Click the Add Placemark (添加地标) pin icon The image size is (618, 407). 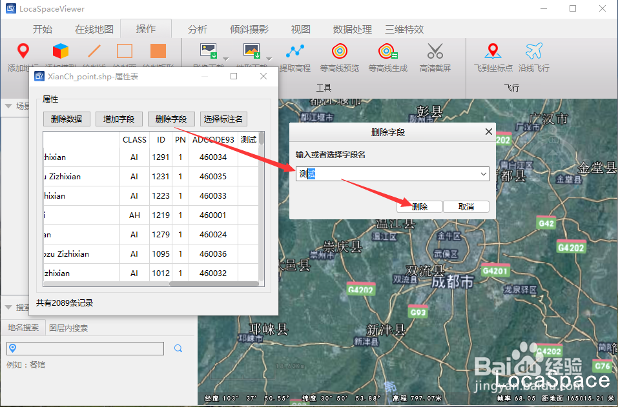click(23, 51)
